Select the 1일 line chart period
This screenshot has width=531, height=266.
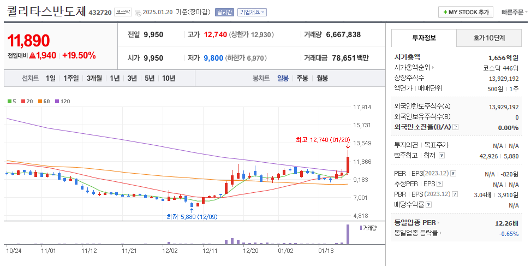point(50,78)
